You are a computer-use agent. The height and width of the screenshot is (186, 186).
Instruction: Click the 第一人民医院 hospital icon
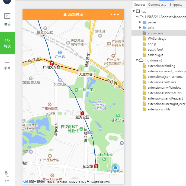(x=52, y=175)
